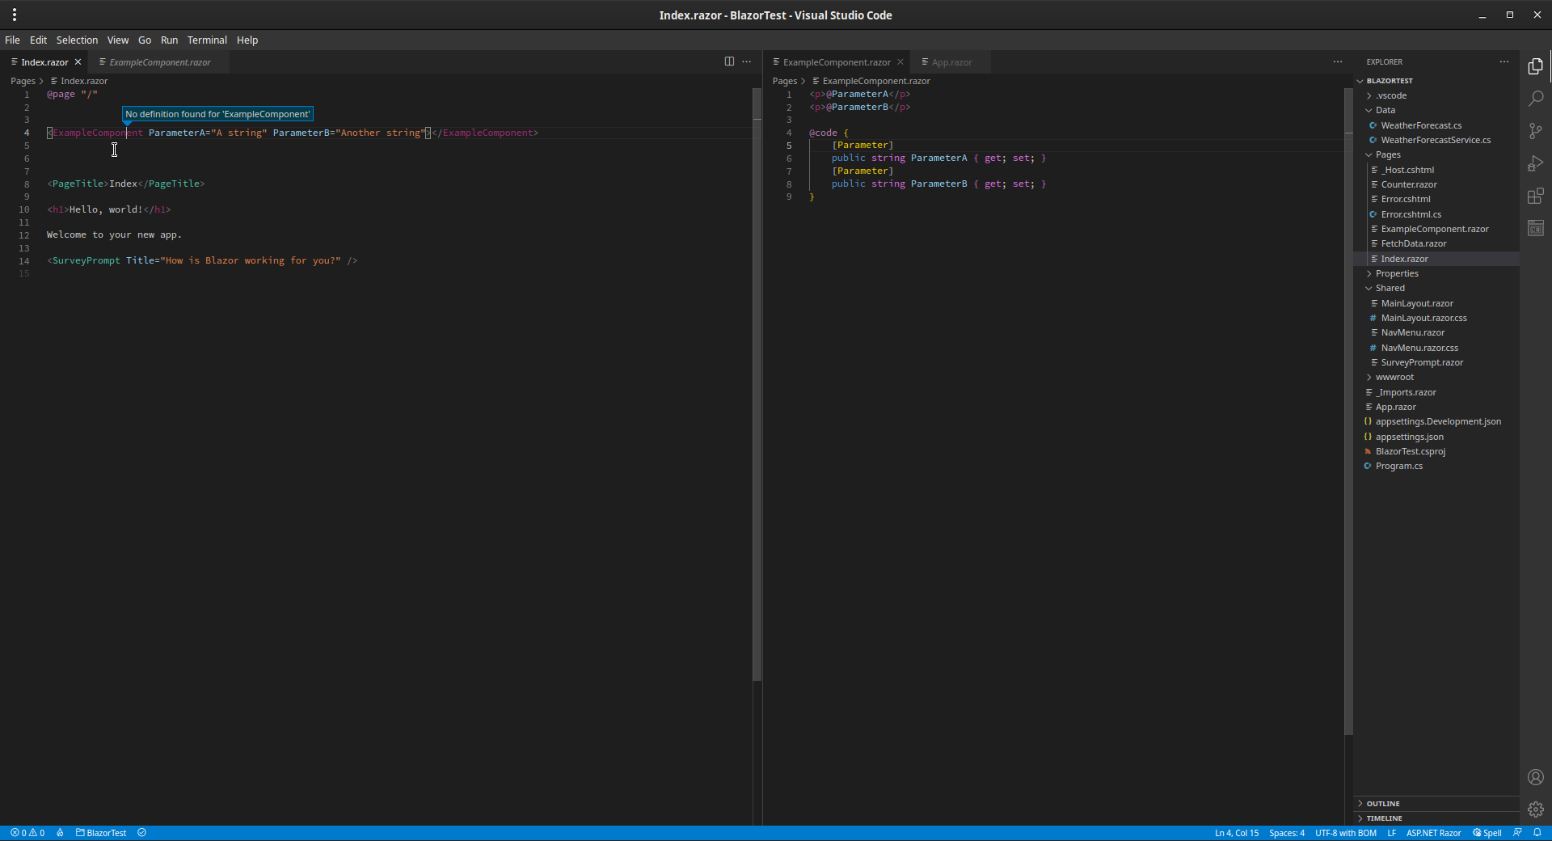Change the UTF-8 with BOM encoding

[1344, 833]
